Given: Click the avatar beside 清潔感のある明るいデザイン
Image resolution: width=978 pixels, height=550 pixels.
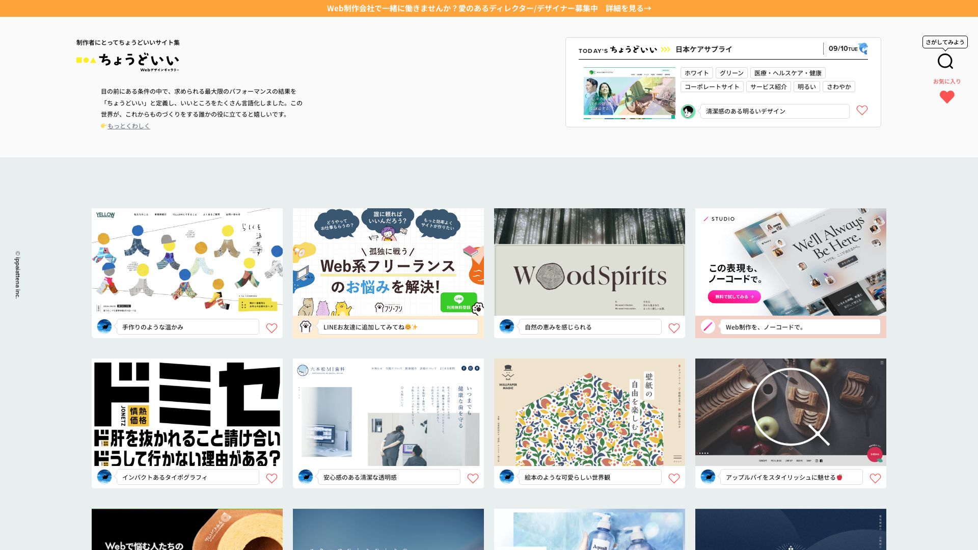Looking at the screenshot, I should coord(688,111).
